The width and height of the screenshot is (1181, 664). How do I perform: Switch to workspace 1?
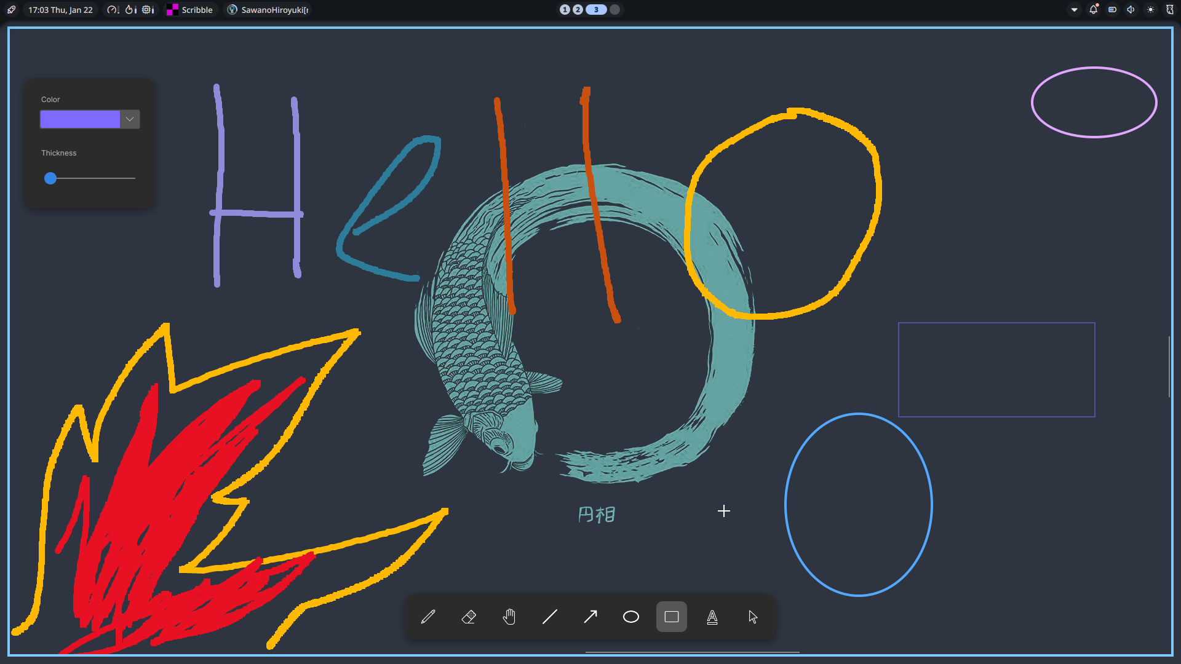565,10
